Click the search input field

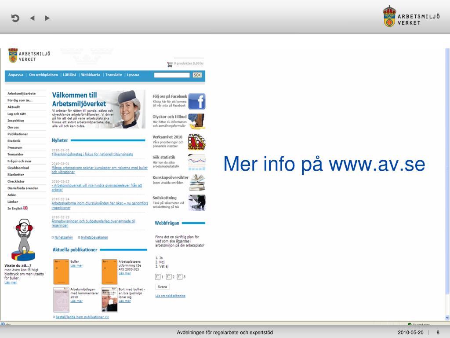172,75
